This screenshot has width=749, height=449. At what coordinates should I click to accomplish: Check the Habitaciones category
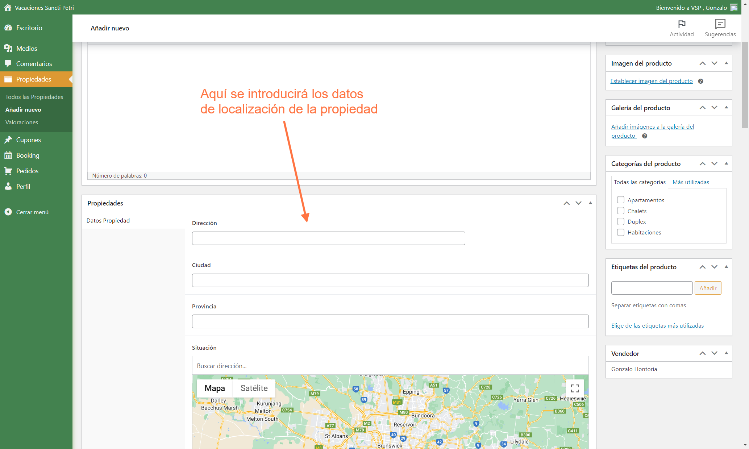pyautogui.click(x=621, y=232)
